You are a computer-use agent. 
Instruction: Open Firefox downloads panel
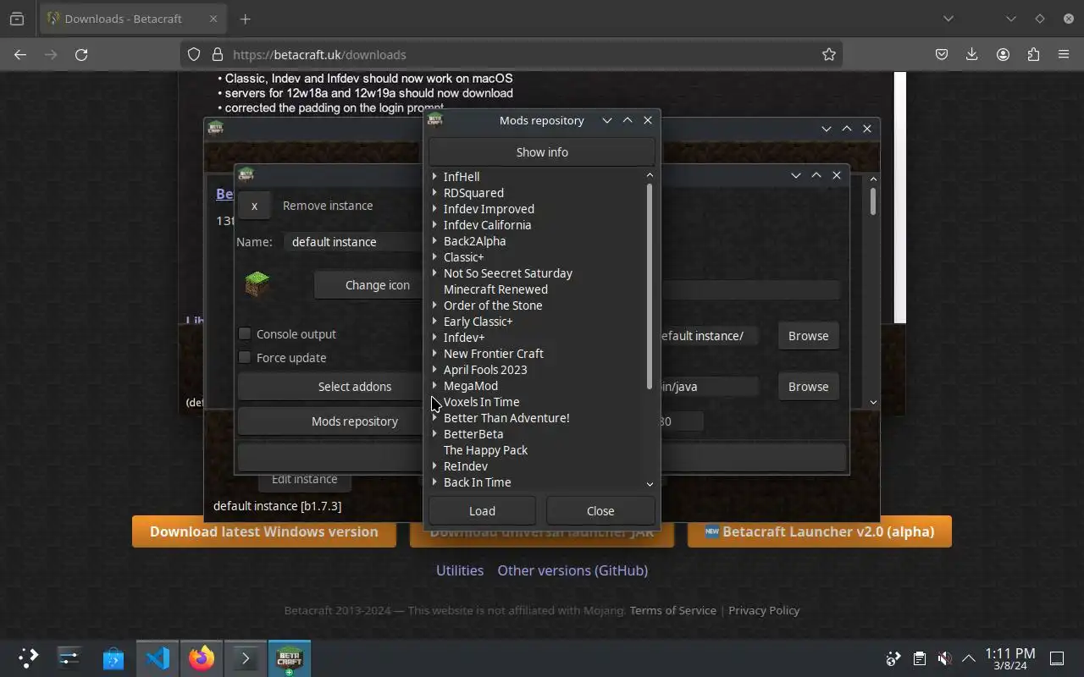coord(972,54)
